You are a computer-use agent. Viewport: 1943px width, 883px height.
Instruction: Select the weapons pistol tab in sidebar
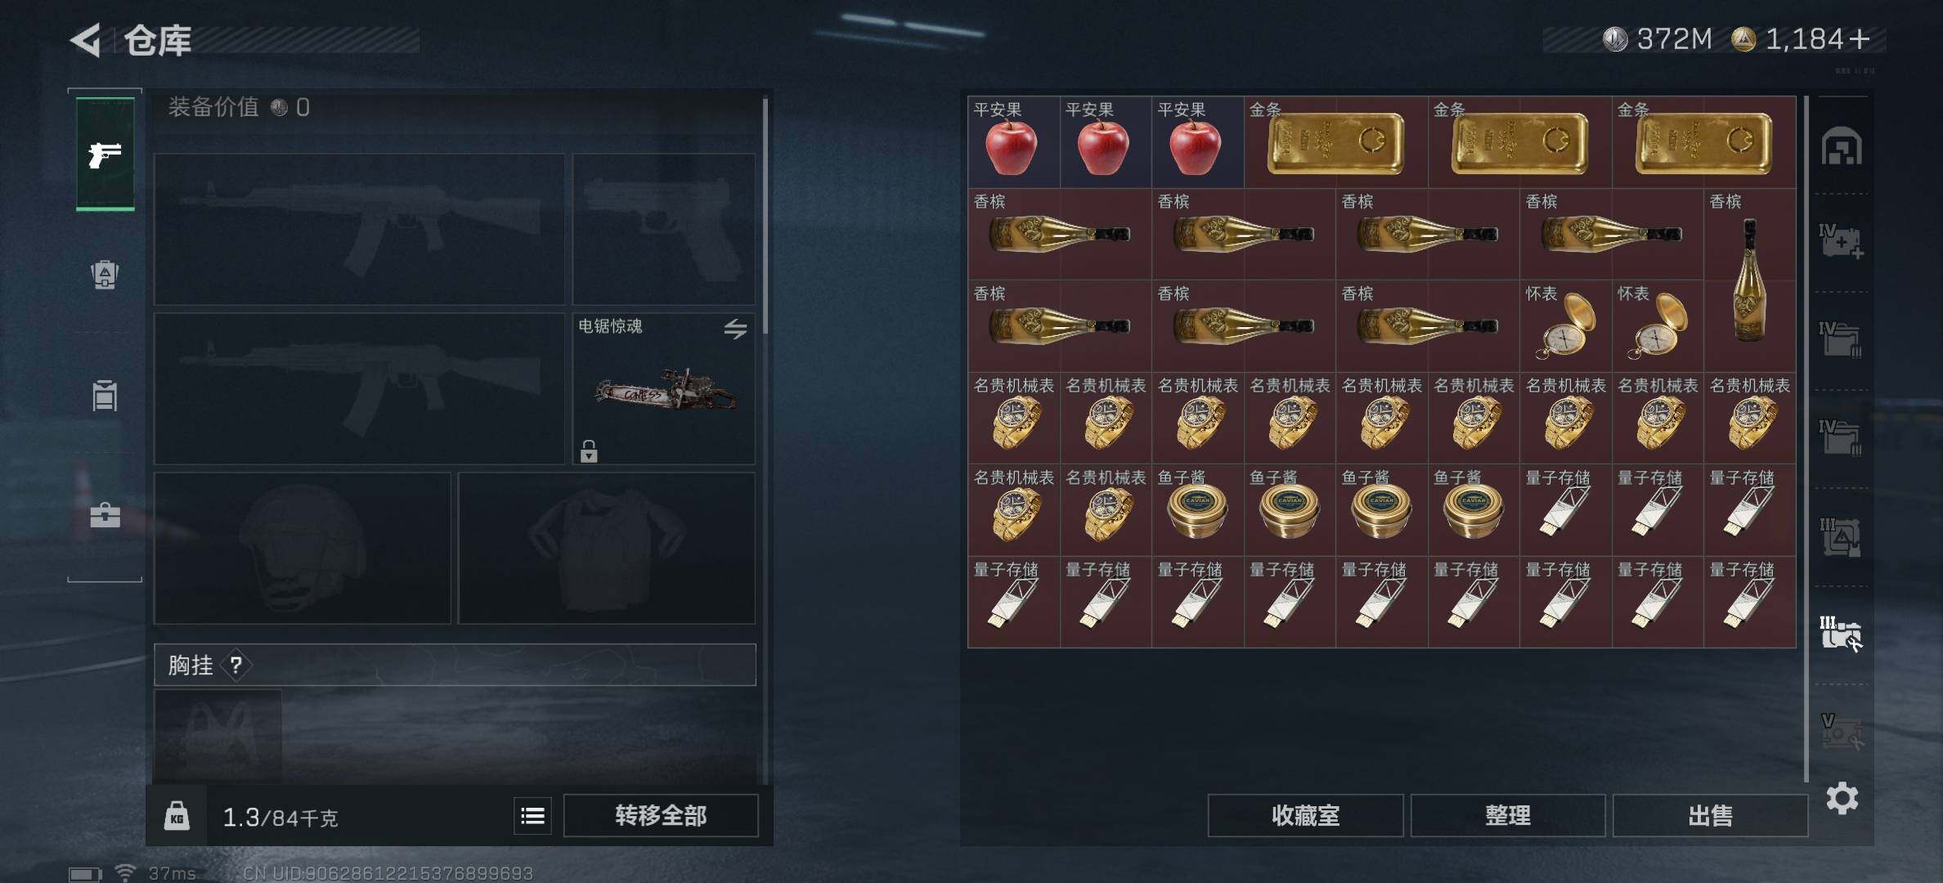coord(105,154)
